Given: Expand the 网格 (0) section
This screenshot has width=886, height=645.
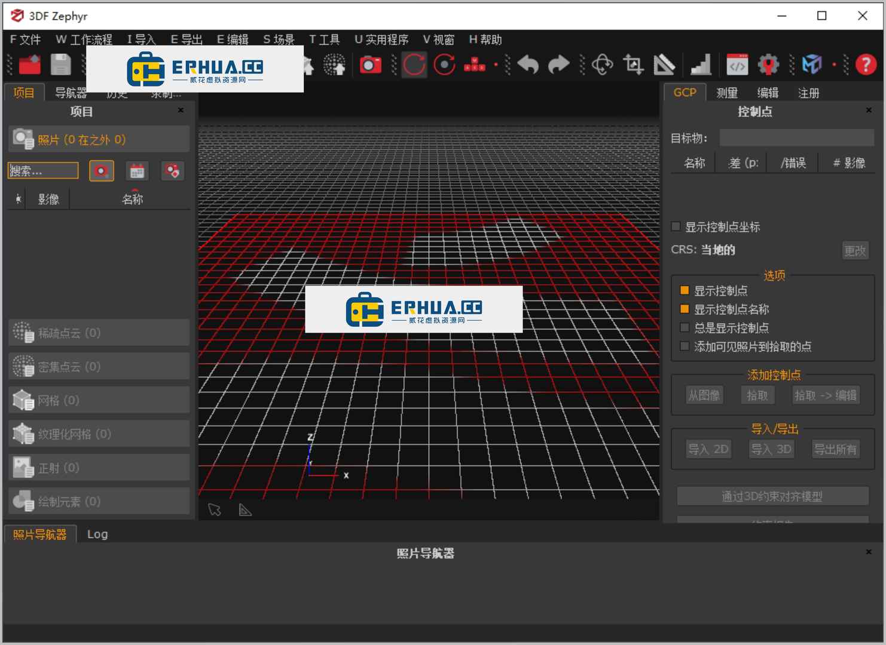Looking at the screenshot, I should pyautogui.click(x=99, y=400).
